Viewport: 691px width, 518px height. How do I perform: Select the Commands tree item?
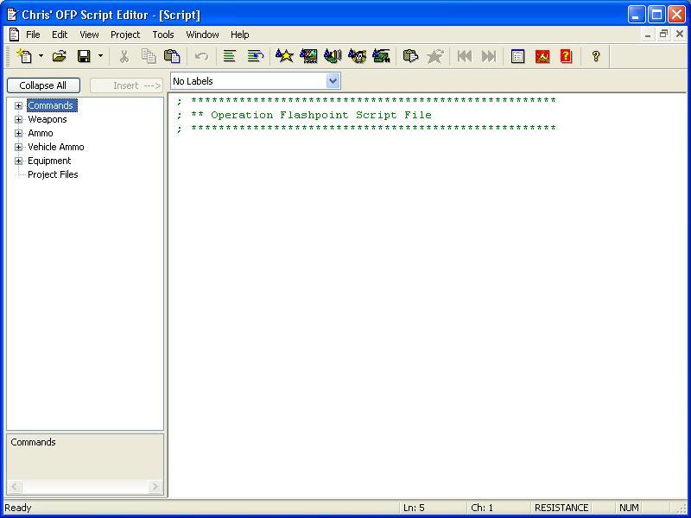(x=52, y=105)
